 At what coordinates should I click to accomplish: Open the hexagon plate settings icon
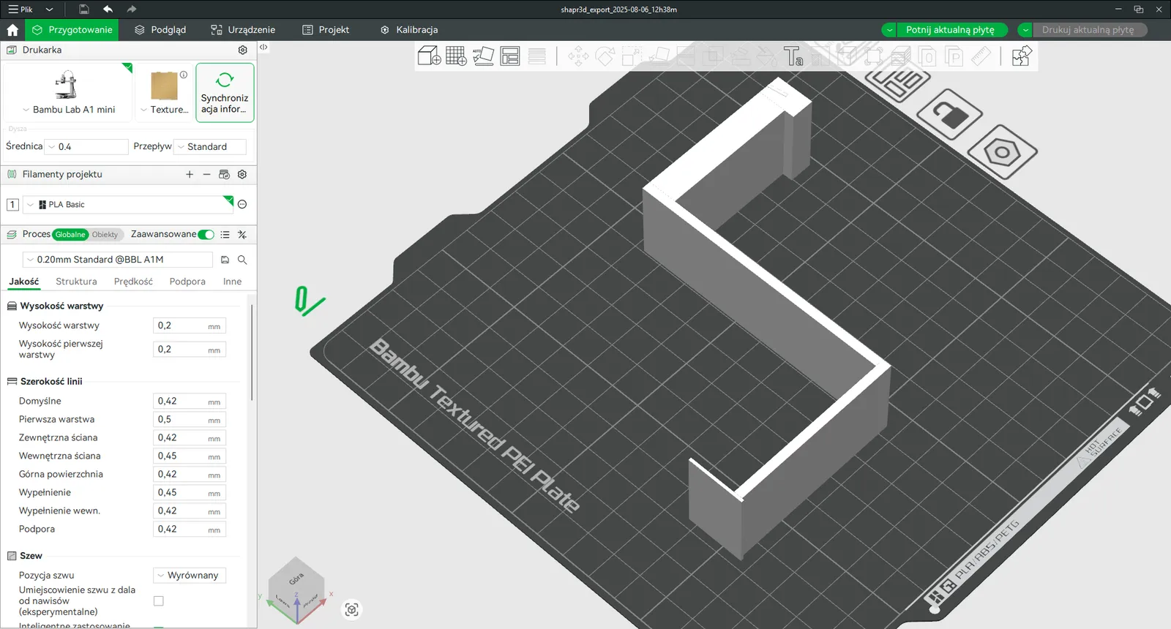tap(1002, 152)
